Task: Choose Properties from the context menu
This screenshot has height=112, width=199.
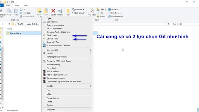Action: pos(67,110)
